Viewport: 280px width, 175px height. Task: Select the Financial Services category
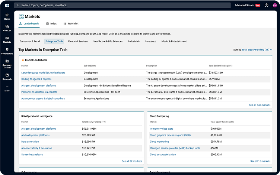click(x=78, y=41)
